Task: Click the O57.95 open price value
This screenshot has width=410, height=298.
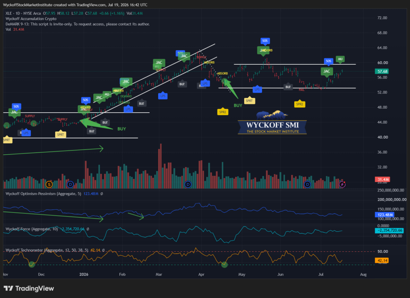Action: [x=49, y=13]
